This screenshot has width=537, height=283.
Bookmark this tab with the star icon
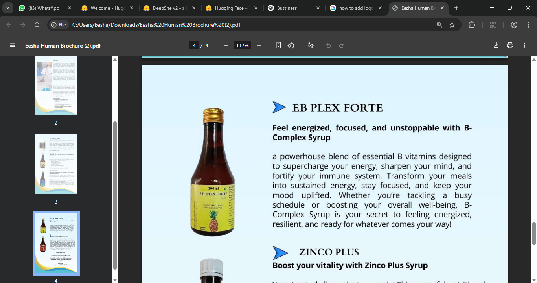452,25
